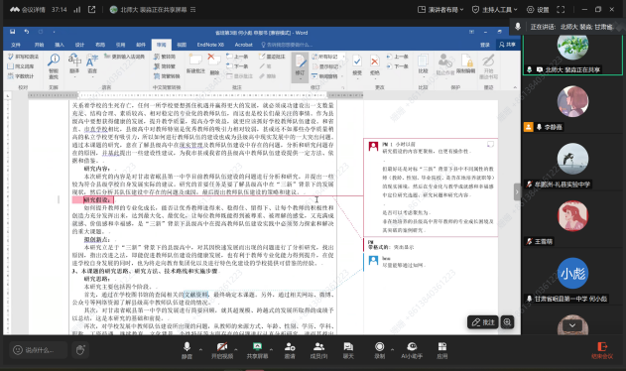
Task: Expand recording options arrow
Action: 392,349
